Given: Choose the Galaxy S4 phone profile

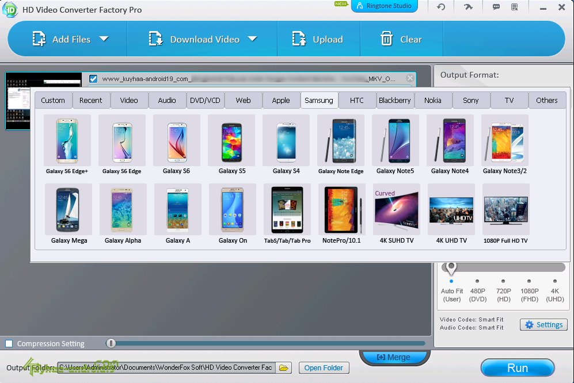Looking at the screenshot, I should coord(286,140).
